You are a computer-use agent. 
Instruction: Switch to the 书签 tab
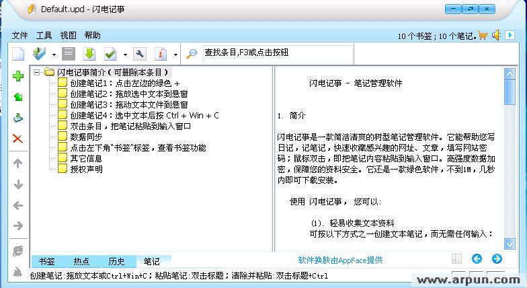point(47,261)
